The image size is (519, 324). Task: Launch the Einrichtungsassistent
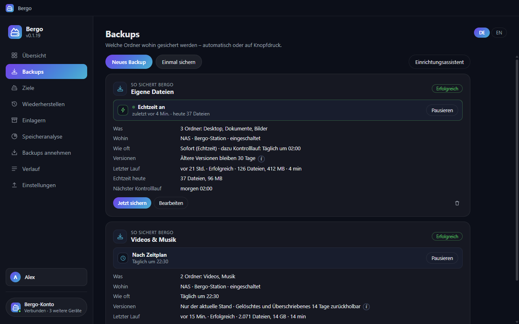click(440, 62)
